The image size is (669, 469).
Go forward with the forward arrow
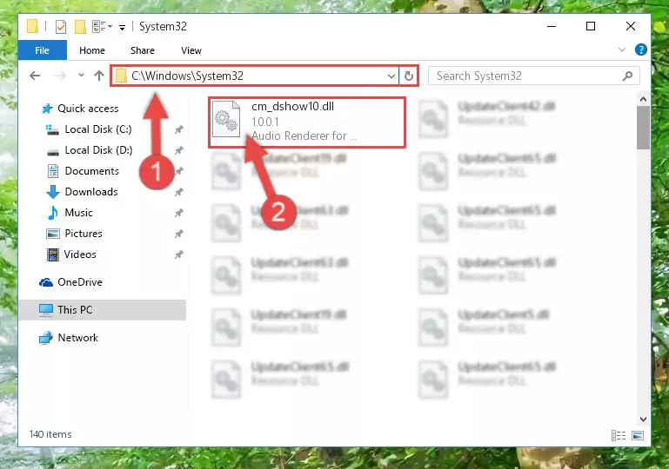(60, 76)
